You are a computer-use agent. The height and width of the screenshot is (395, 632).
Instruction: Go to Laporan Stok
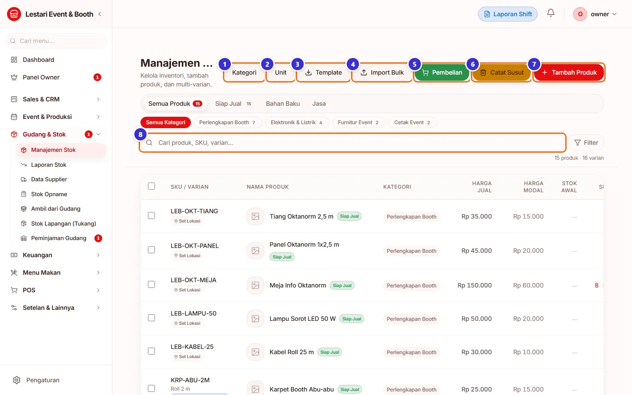(61, 165)
